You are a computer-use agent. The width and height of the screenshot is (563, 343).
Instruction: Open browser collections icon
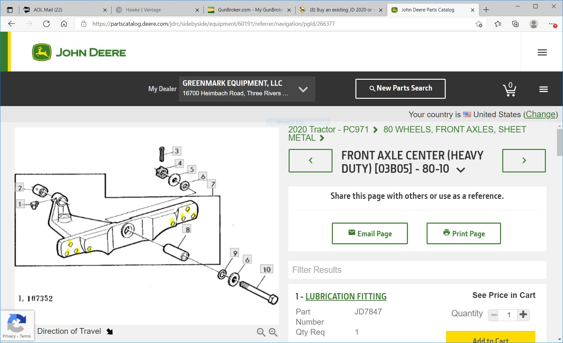(x=515, y=24)
